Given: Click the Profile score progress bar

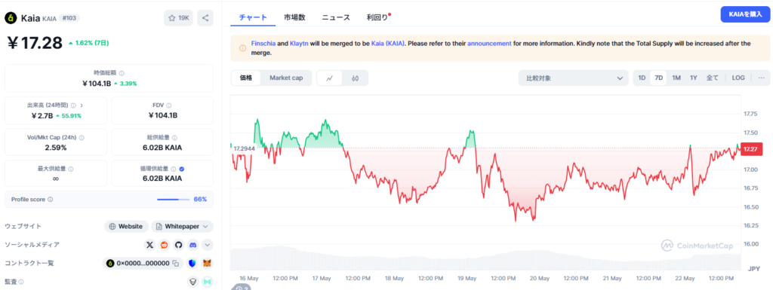Looking at the screenshot, I should tap(173, 200).
